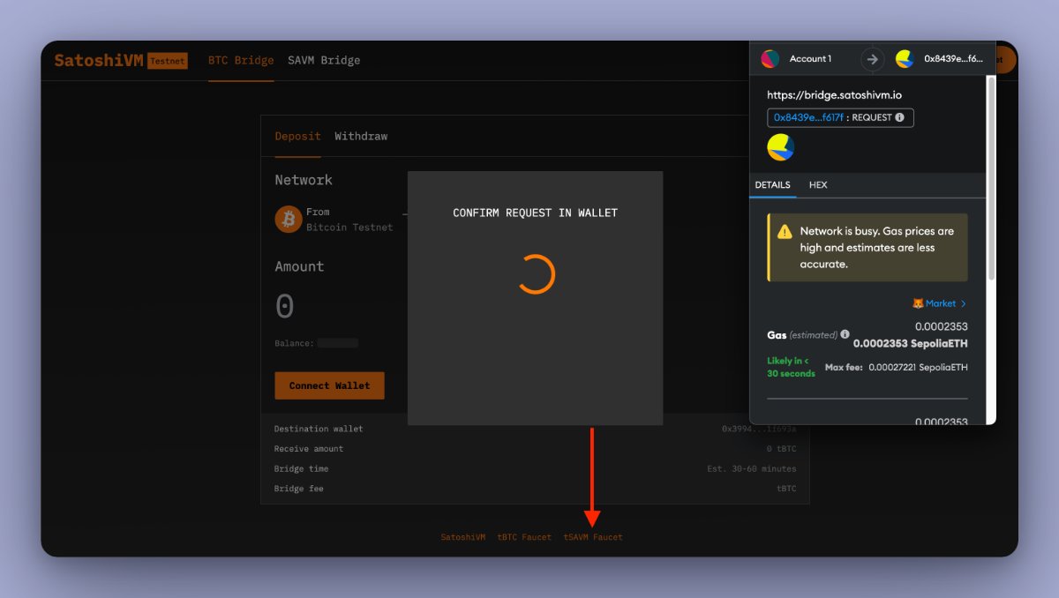Click the Testnet badge

pos(168,61)
